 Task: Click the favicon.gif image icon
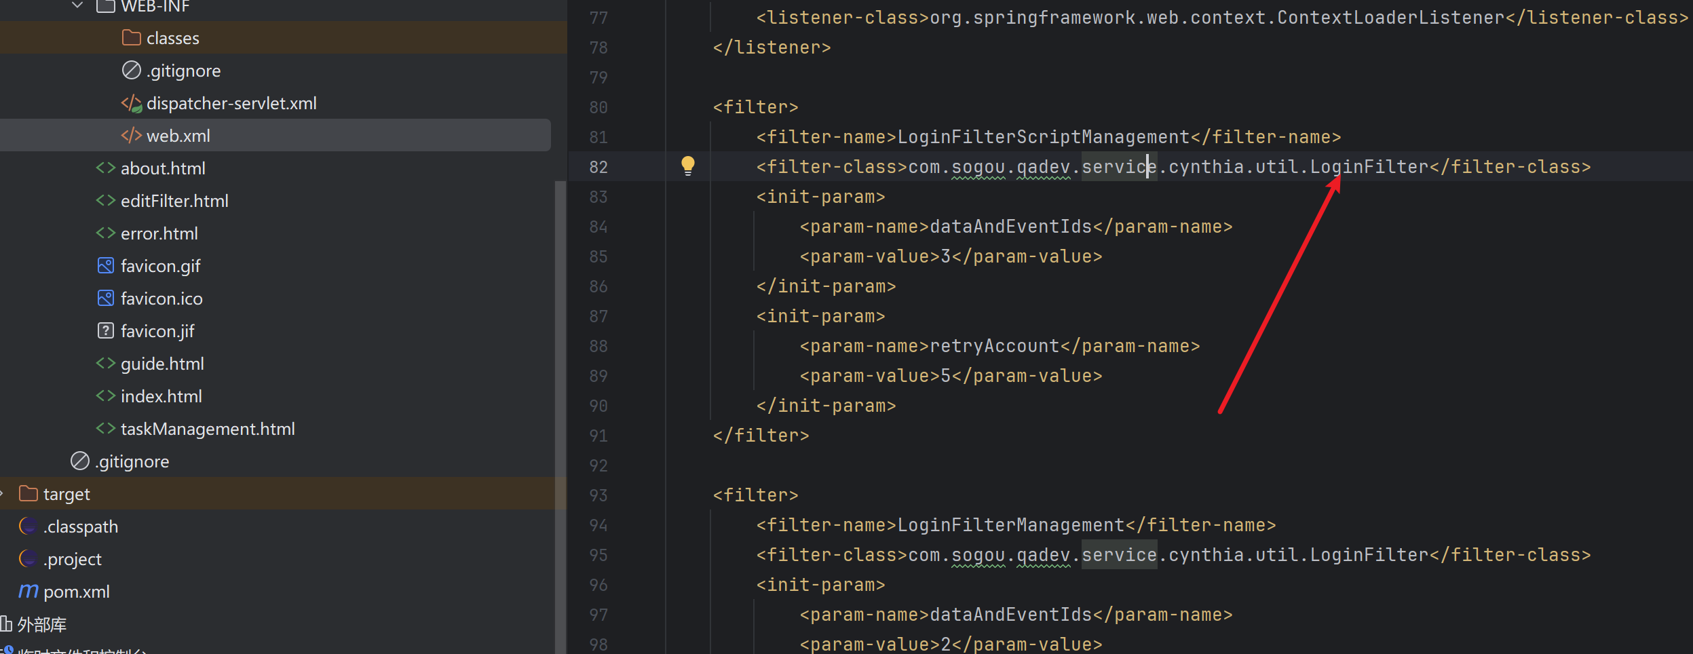pyautogui.click(x=105, y=265)
